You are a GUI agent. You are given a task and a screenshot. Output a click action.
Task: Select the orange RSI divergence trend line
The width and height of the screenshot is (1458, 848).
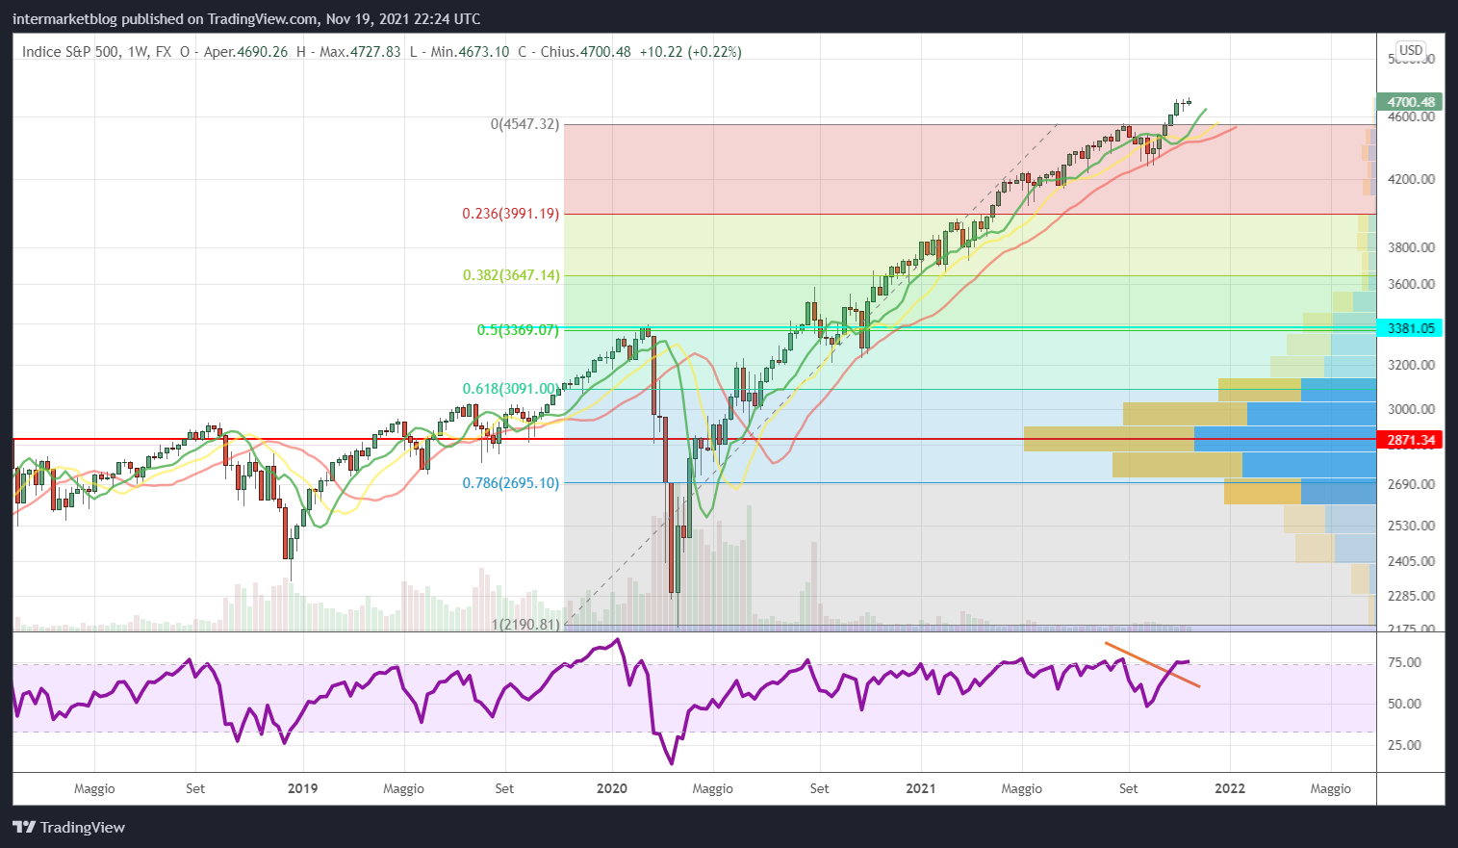click(x=1152, y=664)
